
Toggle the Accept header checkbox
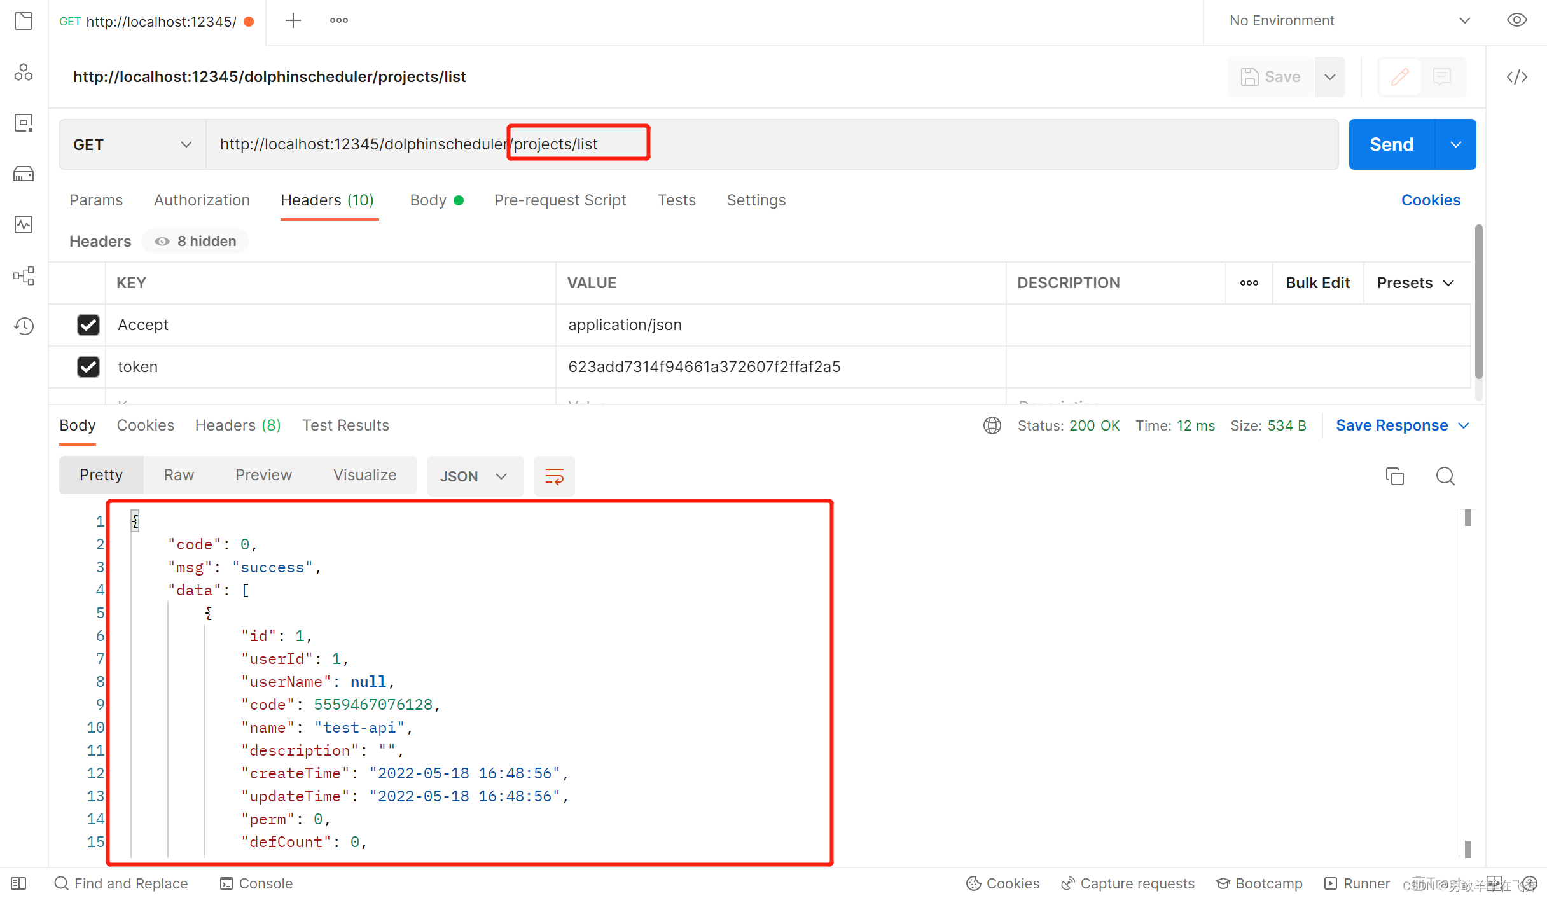point(88,324)
